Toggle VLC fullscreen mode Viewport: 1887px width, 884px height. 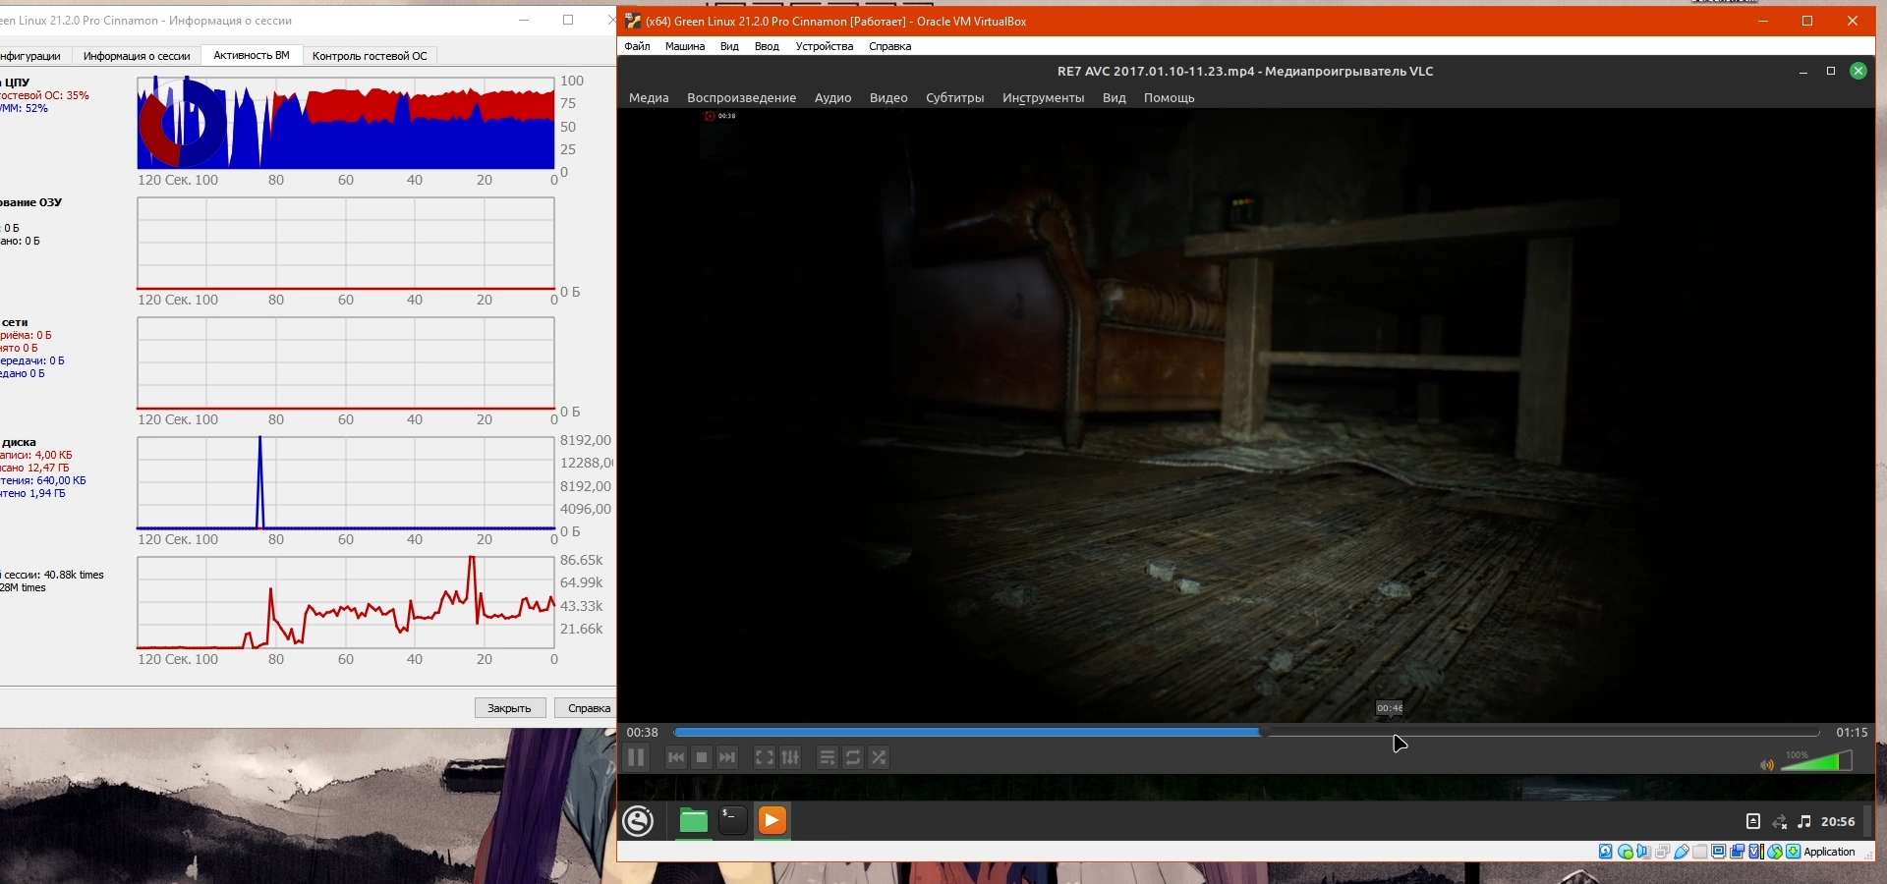tap(765, 757)
